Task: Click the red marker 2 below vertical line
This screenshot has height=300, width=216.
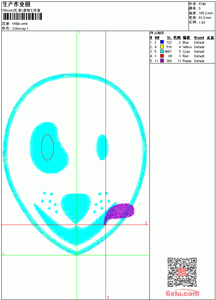Action: [x=108, y=297]
